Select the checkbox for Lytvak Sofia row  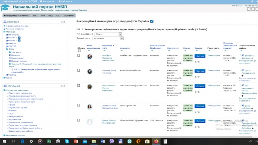79,105
